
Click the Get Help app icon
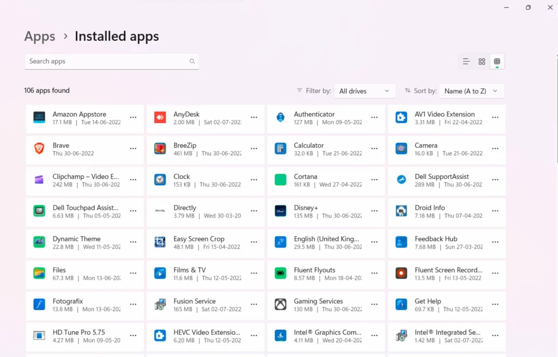(x=401, y=304)
